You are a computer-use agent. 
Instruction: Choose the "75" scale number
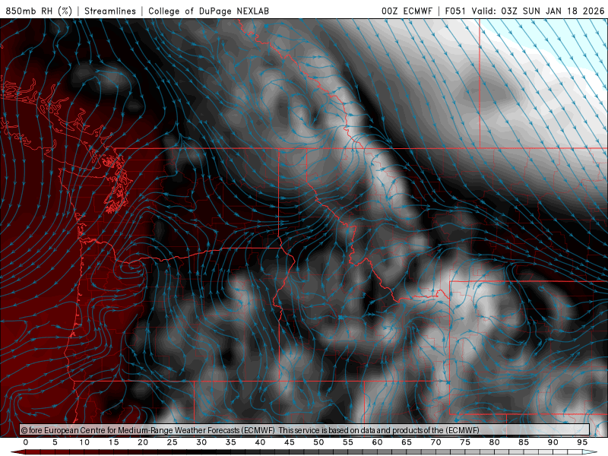click(x=465, y=442)
